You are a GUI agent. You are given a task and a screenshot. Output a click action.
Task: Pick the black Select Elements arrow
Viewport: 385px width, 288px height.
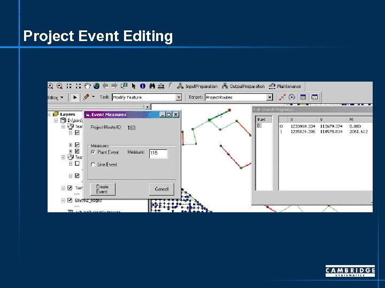134,86
